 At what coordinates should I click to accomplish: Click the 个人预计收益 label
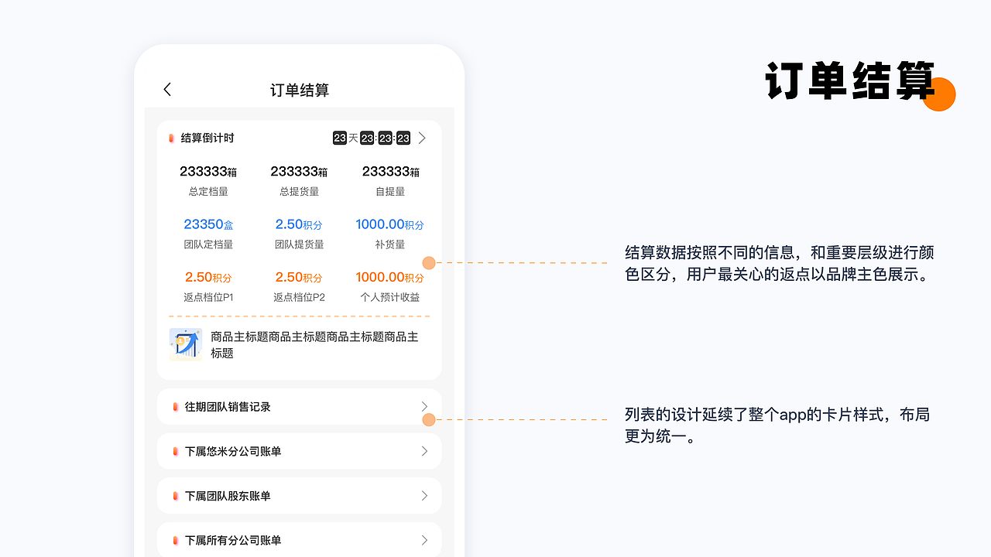pos(390,297)
